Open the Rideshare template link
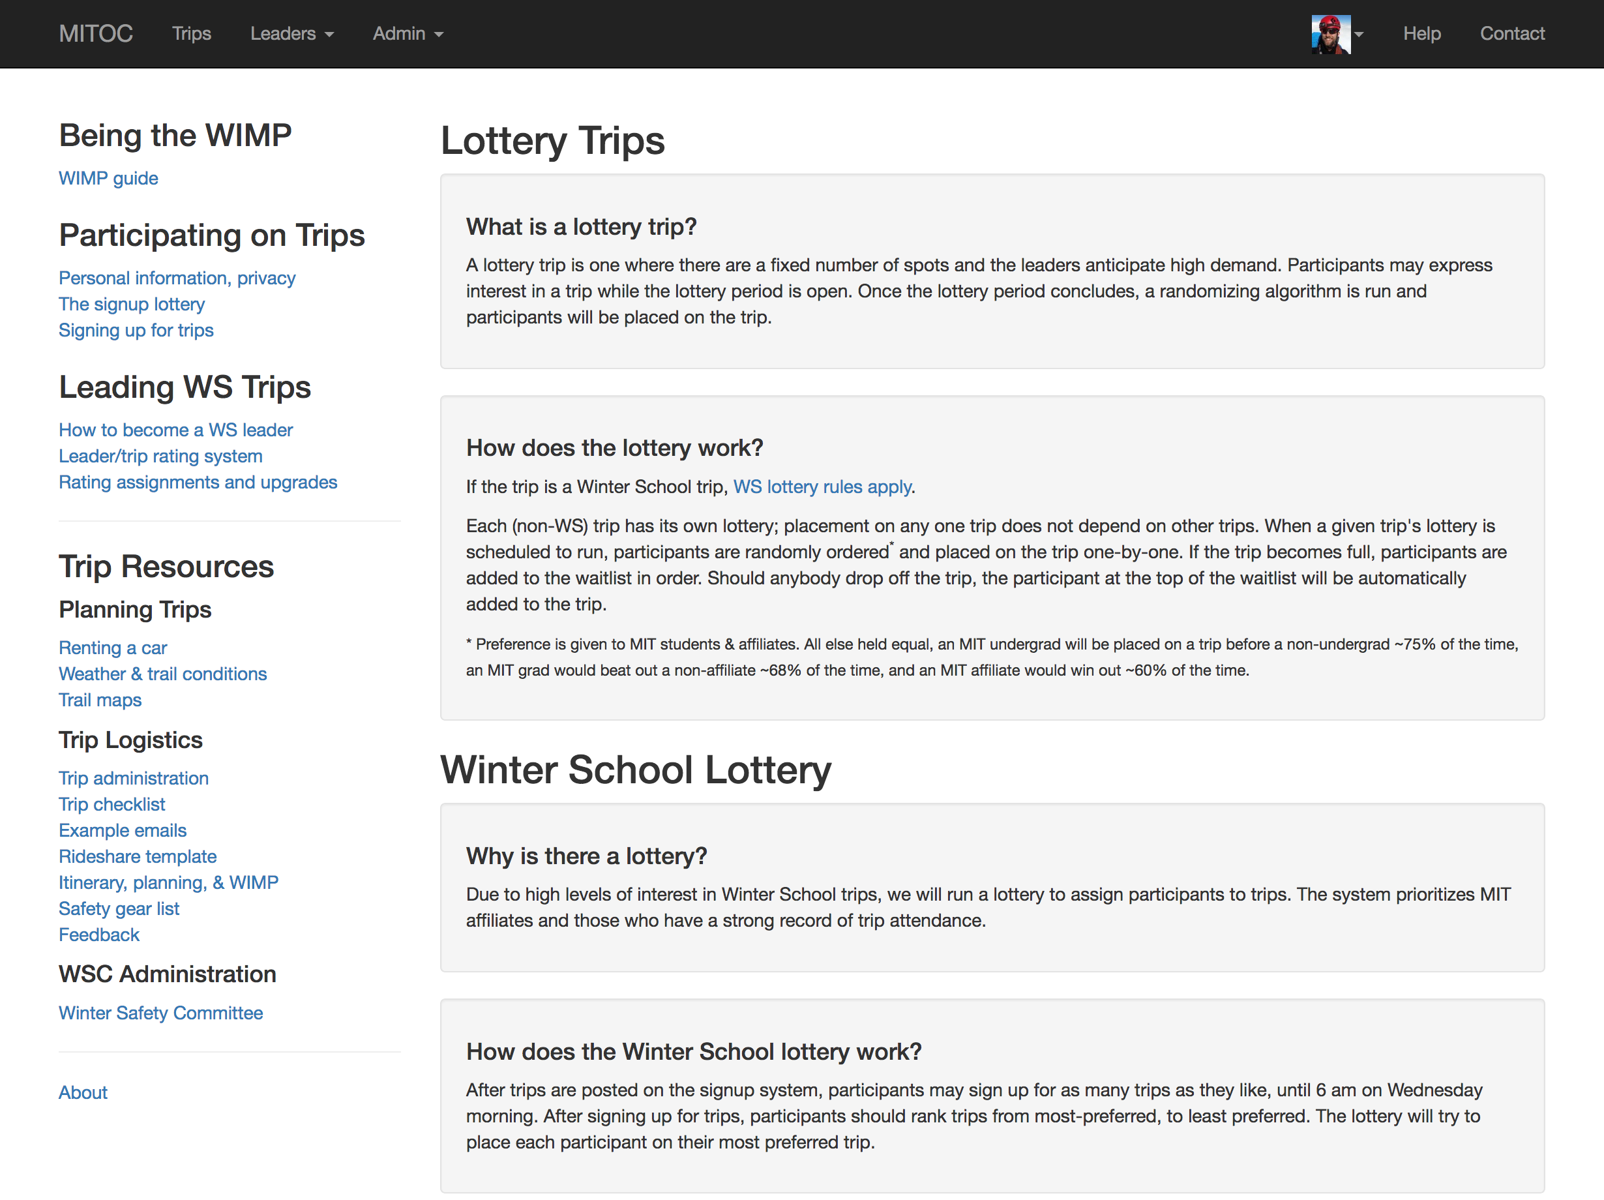The image size is (1604, 1200). pos(137,856)
